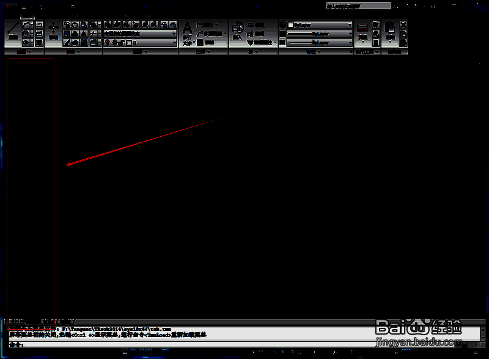Click the ByLayer color swatch
489x359 pixels.
[282, 25]
